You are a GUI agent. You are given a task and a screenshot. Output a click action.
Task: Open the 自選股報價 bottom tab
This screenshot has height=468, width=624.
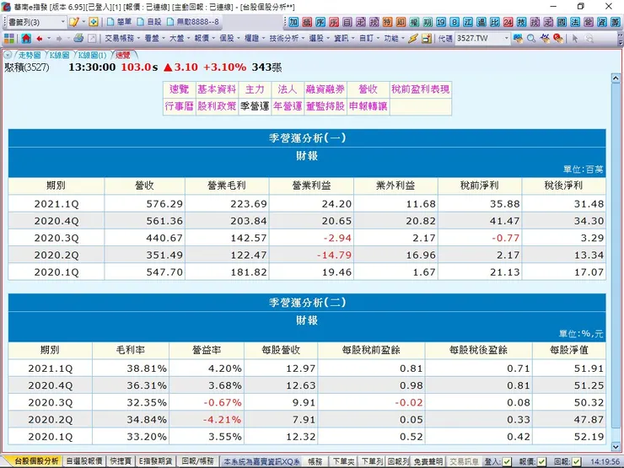point(84,461)
